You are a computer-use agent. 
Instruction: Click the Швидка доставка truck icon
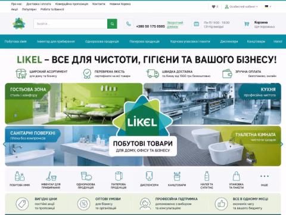tap(153, 73)
